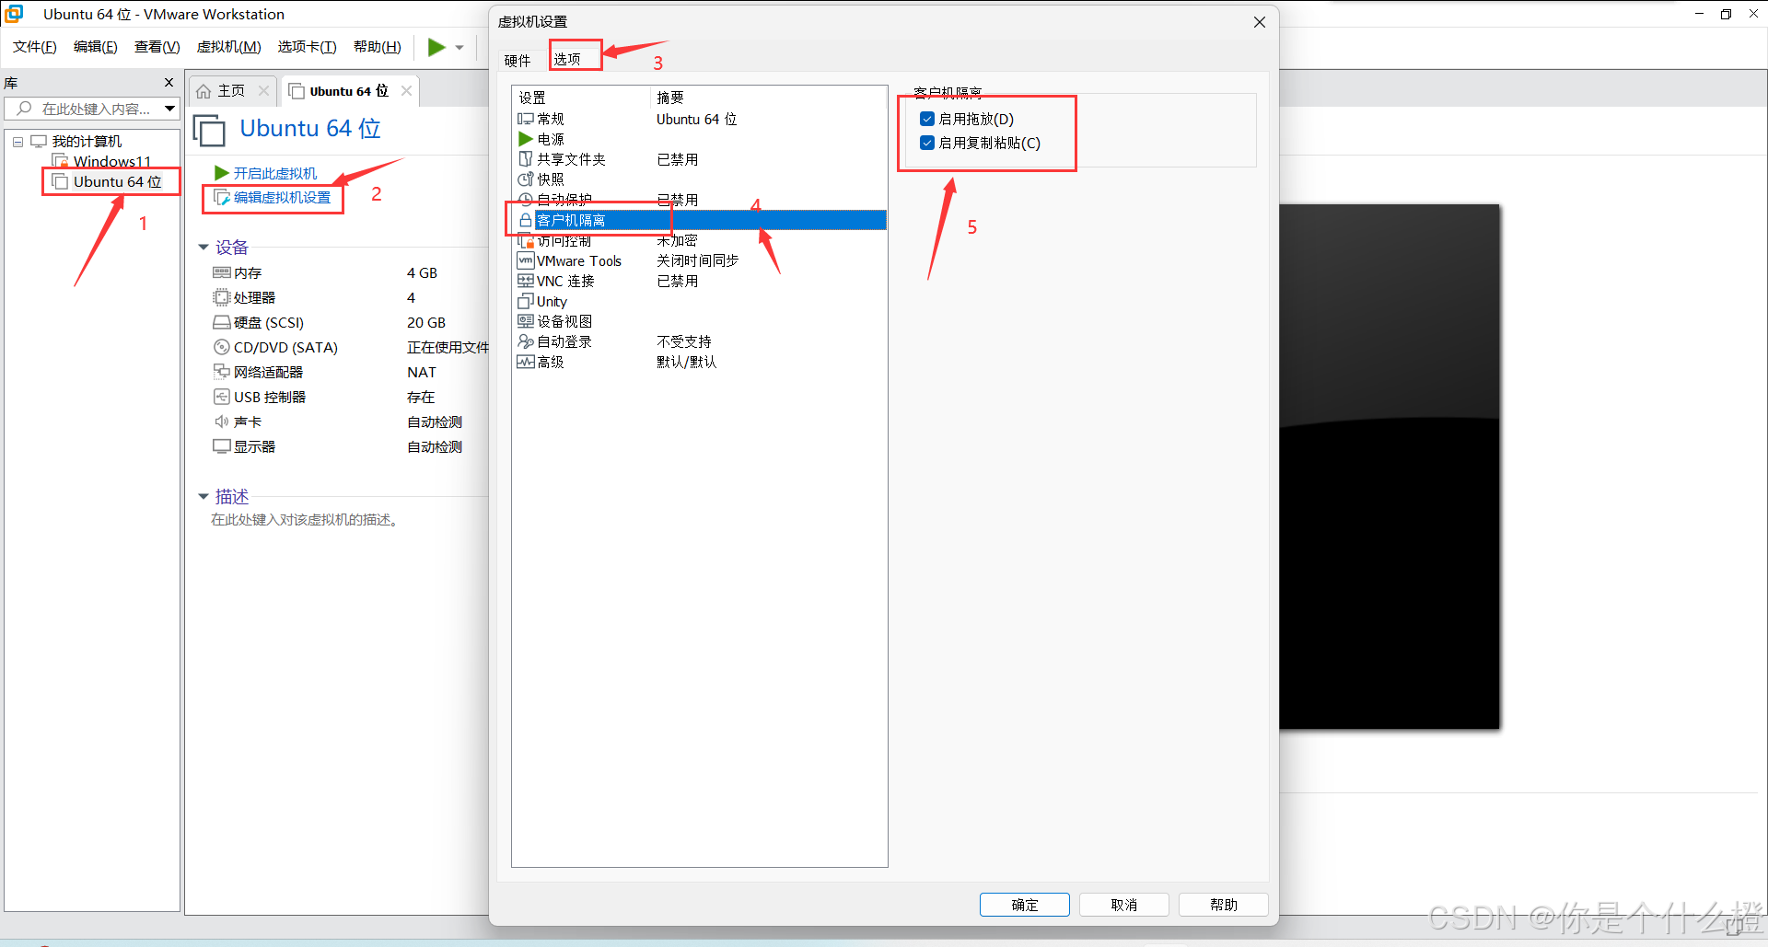Close the 库 library panel

169,83
